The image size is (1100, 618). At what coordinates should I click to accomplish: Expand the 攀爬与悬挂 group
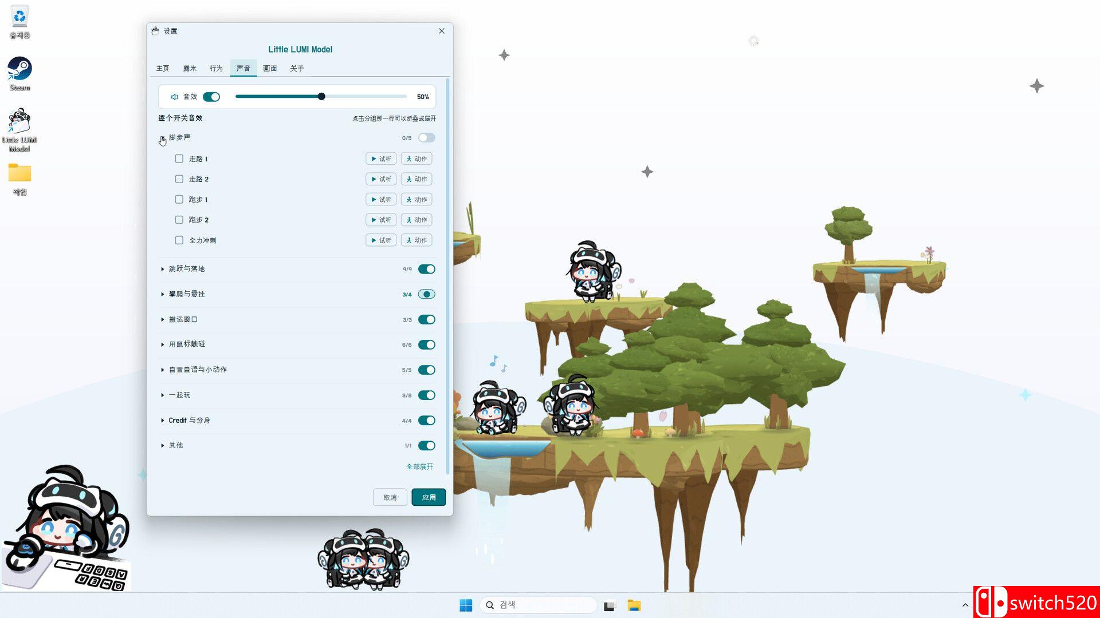(x=163, y=294)
